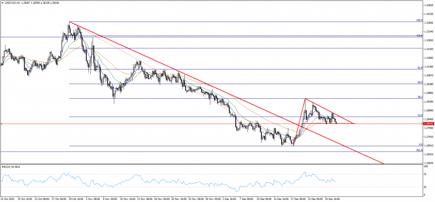Click the 1.25920 price on the scale
Screen dimensions: 435x202
(429, 163)
